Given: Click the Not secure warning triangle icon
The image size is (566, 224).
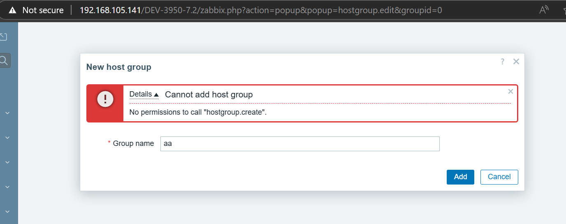Looking at the screenshot, I should point(13,10).
